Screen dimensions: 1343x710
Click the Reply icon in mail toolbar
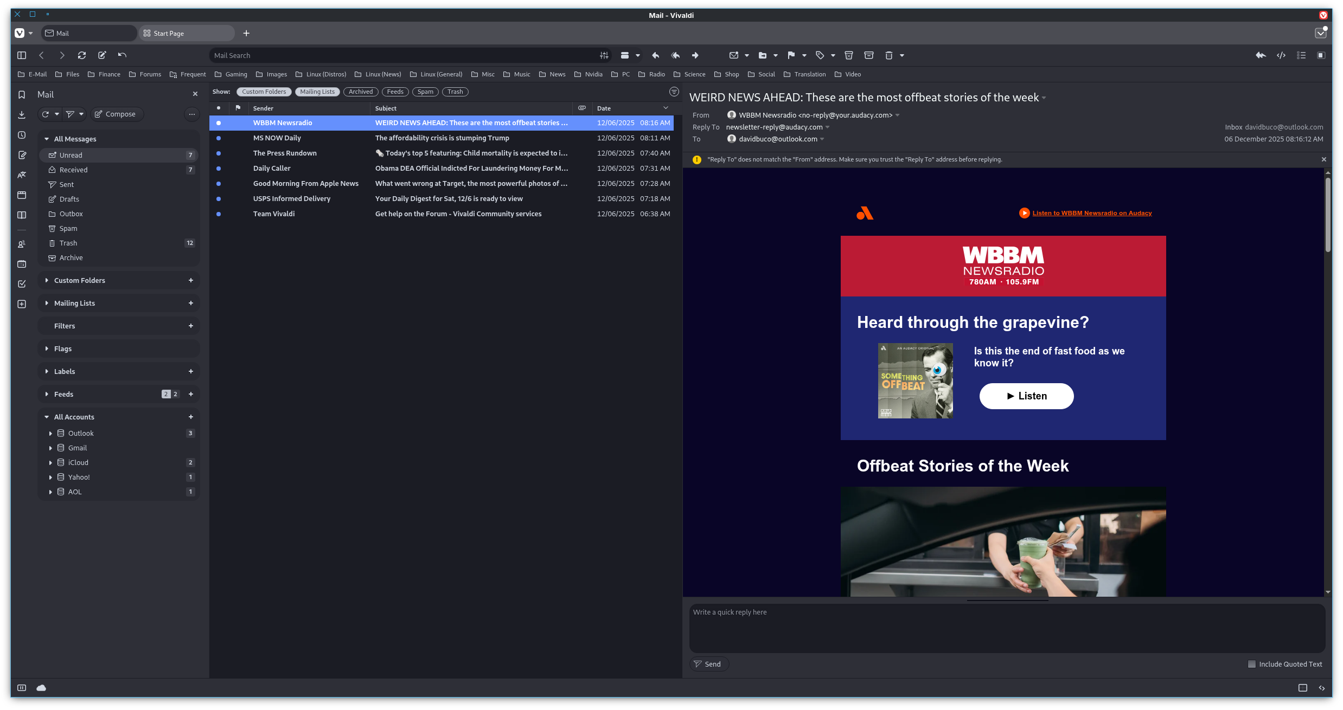tap(655, 55)
